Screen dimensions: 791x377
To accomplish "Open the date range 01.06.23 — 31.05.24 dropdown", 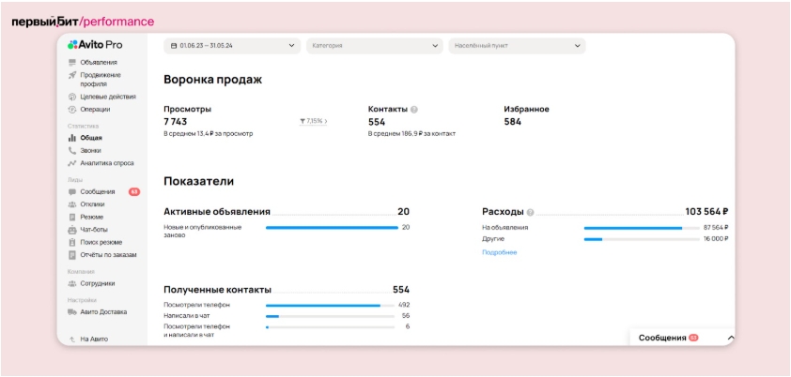I will 232,46.
